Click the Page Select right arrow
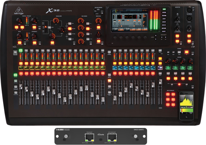Viewport: 206px width, 145px height. tap(165, 37)
